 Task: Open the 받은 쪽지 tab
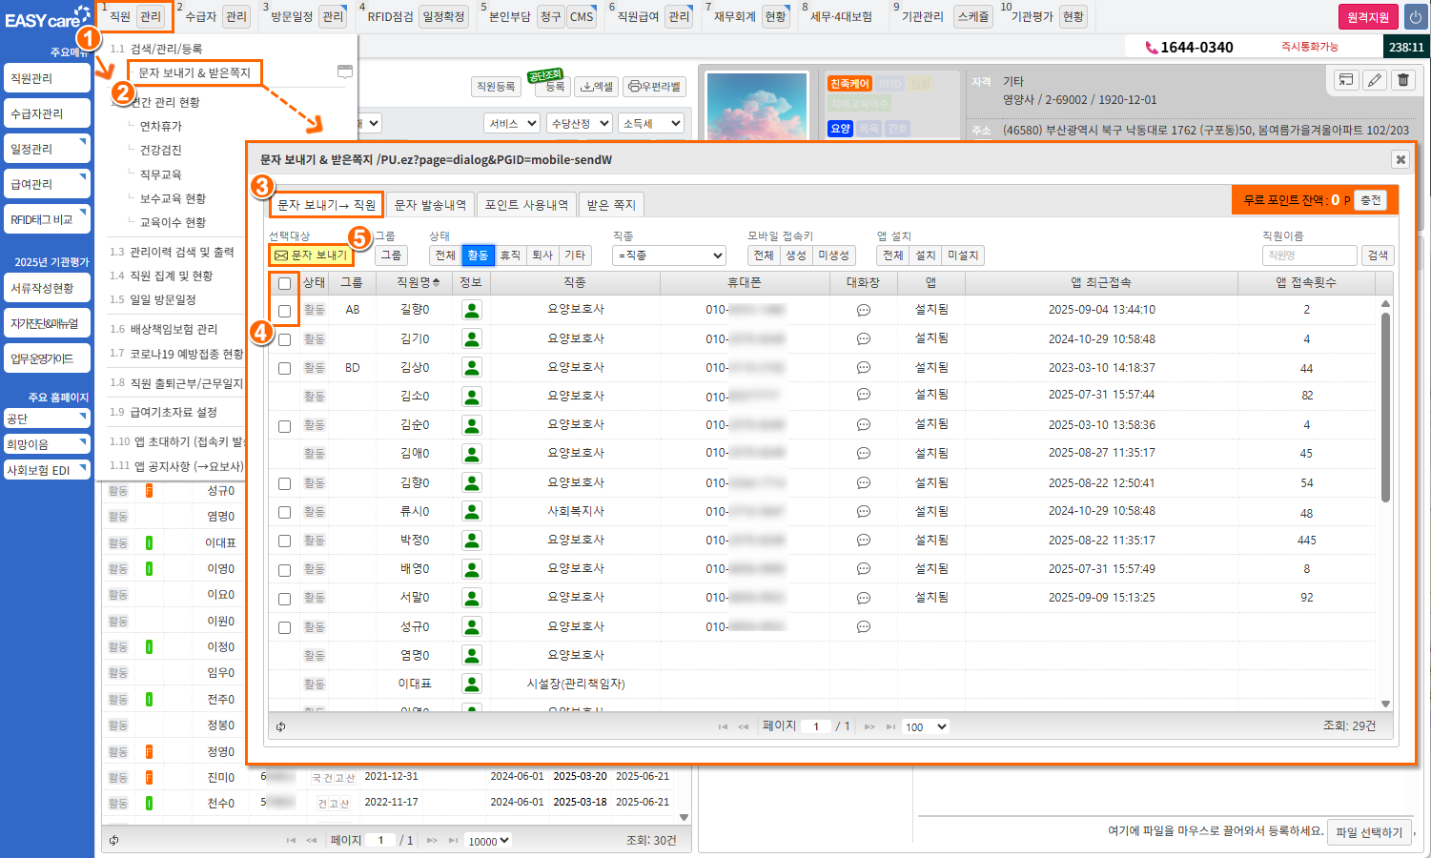[611, 205]
